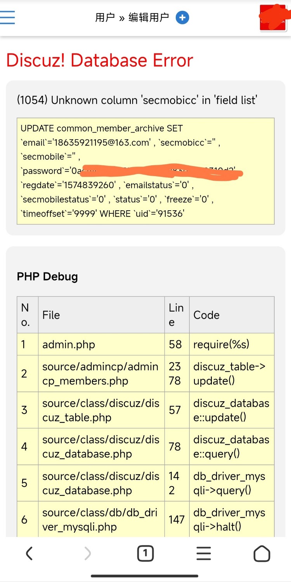Open the hamburger menu at top left
The width and height of the screenshot is (291, 582).
pos(8,17)
